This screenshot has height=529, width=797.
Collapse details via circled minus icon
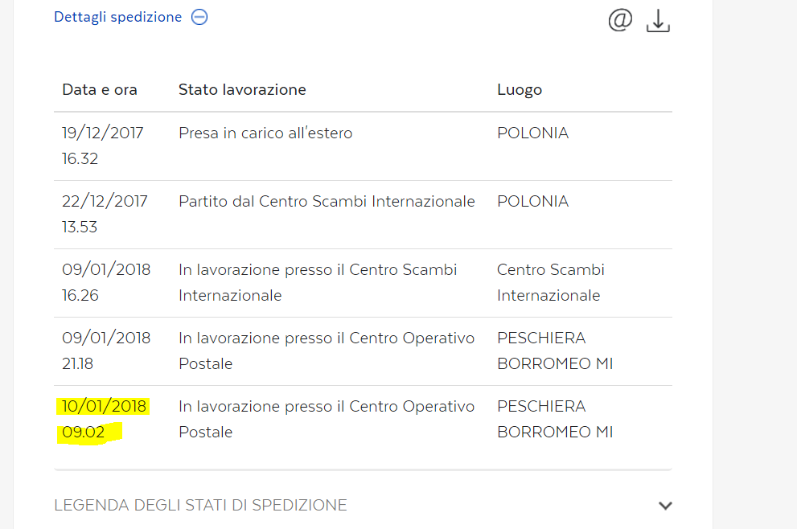pyautogui.click(x=199, y=17)
